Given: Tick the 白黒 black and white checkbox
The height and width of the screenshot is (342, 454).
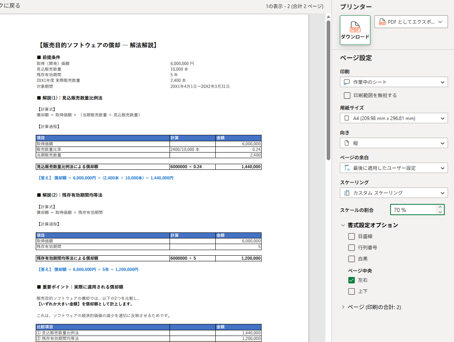Looking at the screenshot, I should tap(352, 259).
